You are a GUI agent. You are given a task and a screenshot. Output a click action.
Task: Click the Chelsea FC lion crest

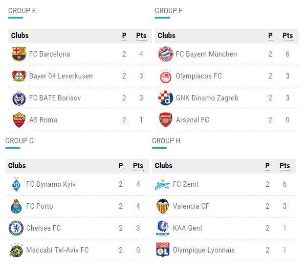[16, 228]
